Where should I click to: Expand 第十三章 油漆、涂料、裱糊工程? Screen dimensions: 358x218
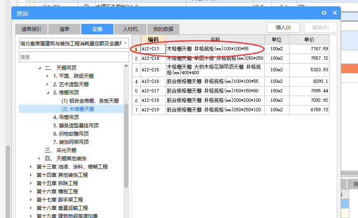pos(31,166)
